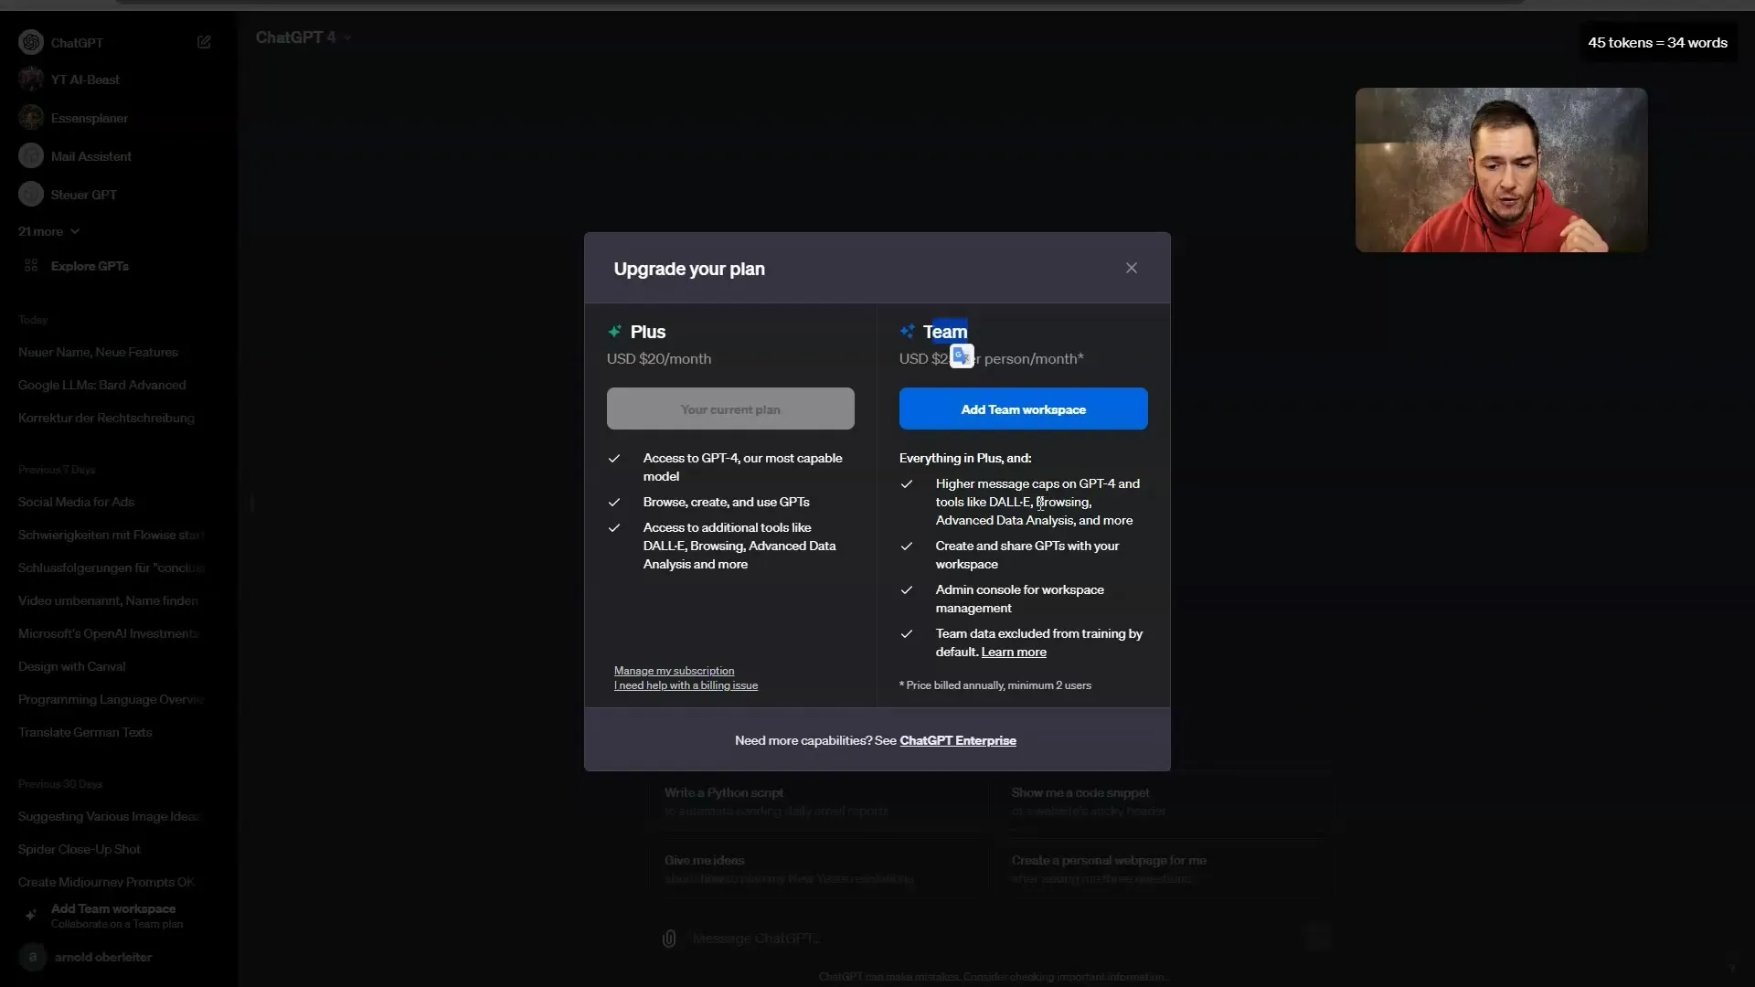This screenshot has height=987, width=1755.
Task: Close the Upgrade your plan dialog
Action: tap(1132, 268)
